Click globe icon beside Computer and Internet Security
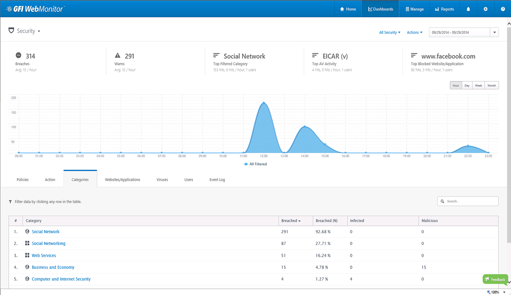This screenshot has height=295, width=511. [x=28, y=278]
